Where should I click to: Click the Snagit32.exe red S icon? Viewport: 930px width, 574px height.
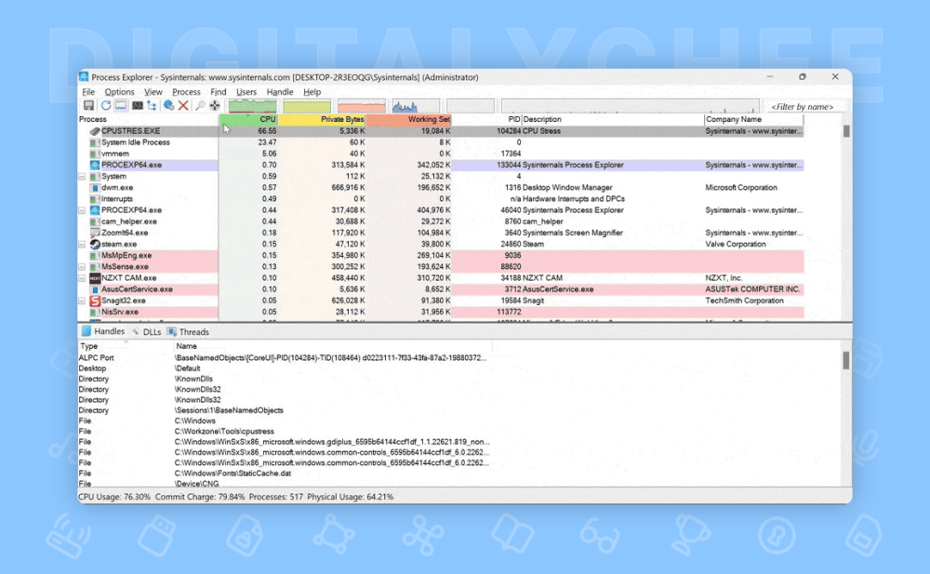coord(95,300)
